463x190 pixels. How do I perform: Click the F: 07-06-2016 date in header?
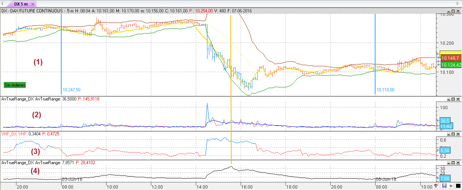click(x=240, y=11)
